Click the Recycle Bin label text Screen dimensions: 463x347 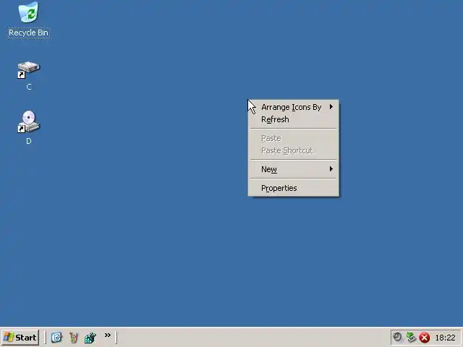click(28, 33)
